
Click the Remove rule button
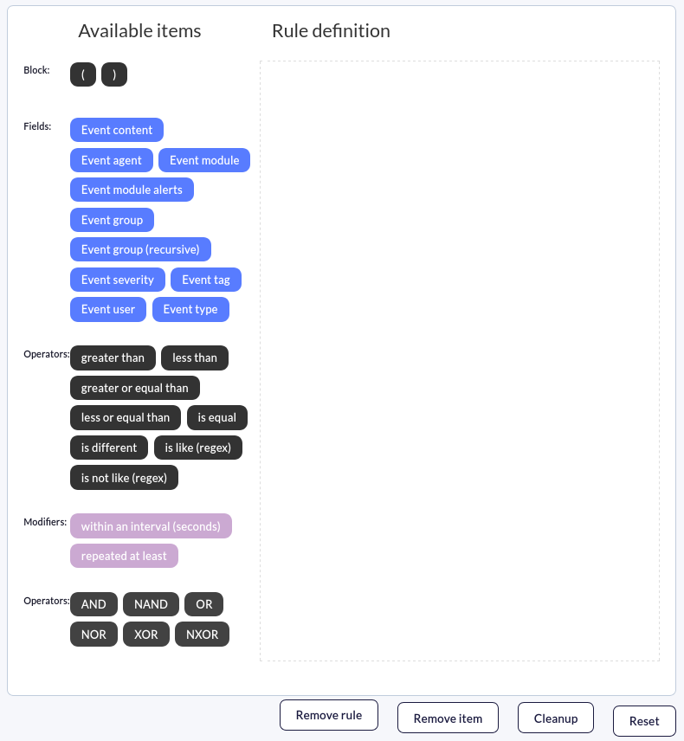pyautogui.click(x=329, y=715)
